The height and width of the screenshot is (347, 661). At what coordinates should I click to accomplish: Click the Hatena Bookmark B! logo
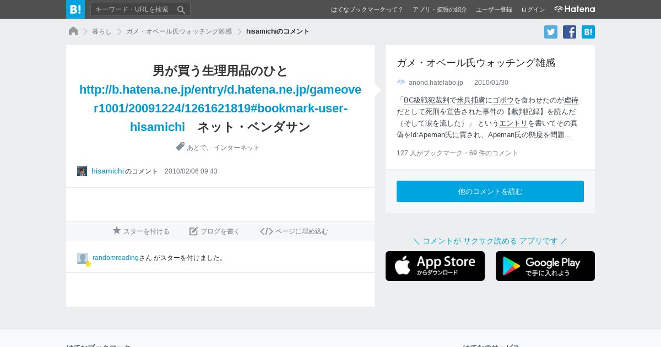[75, 9]
